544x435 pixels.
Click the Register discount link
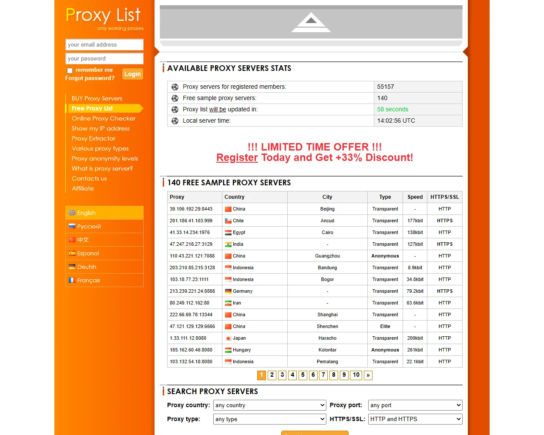pos(237,157)
